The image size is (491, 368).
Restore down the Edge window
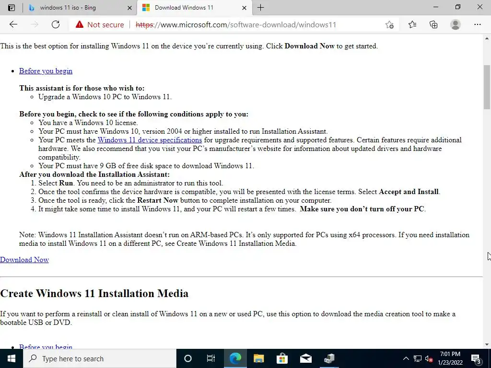pos(458,7)
